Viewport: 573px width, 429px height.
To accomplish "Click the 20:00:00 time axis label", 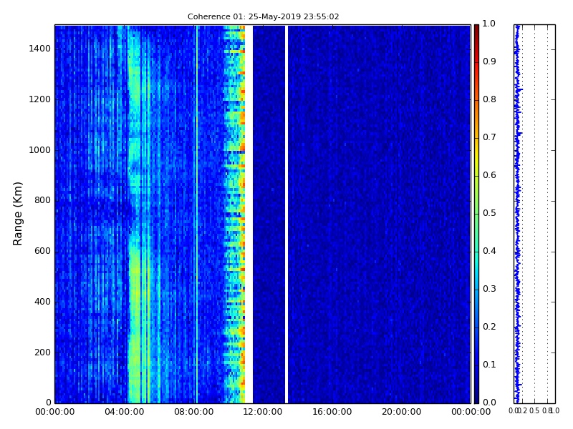I will pos(402,412).
